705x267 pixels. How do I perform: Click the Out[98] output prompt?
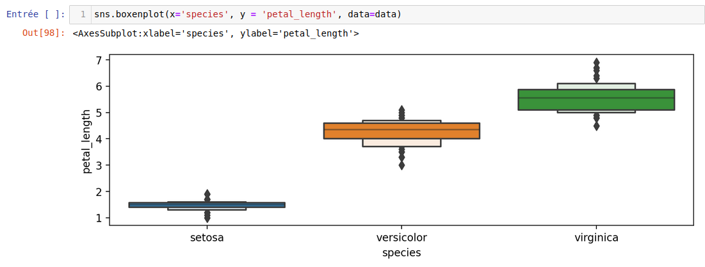44,33
